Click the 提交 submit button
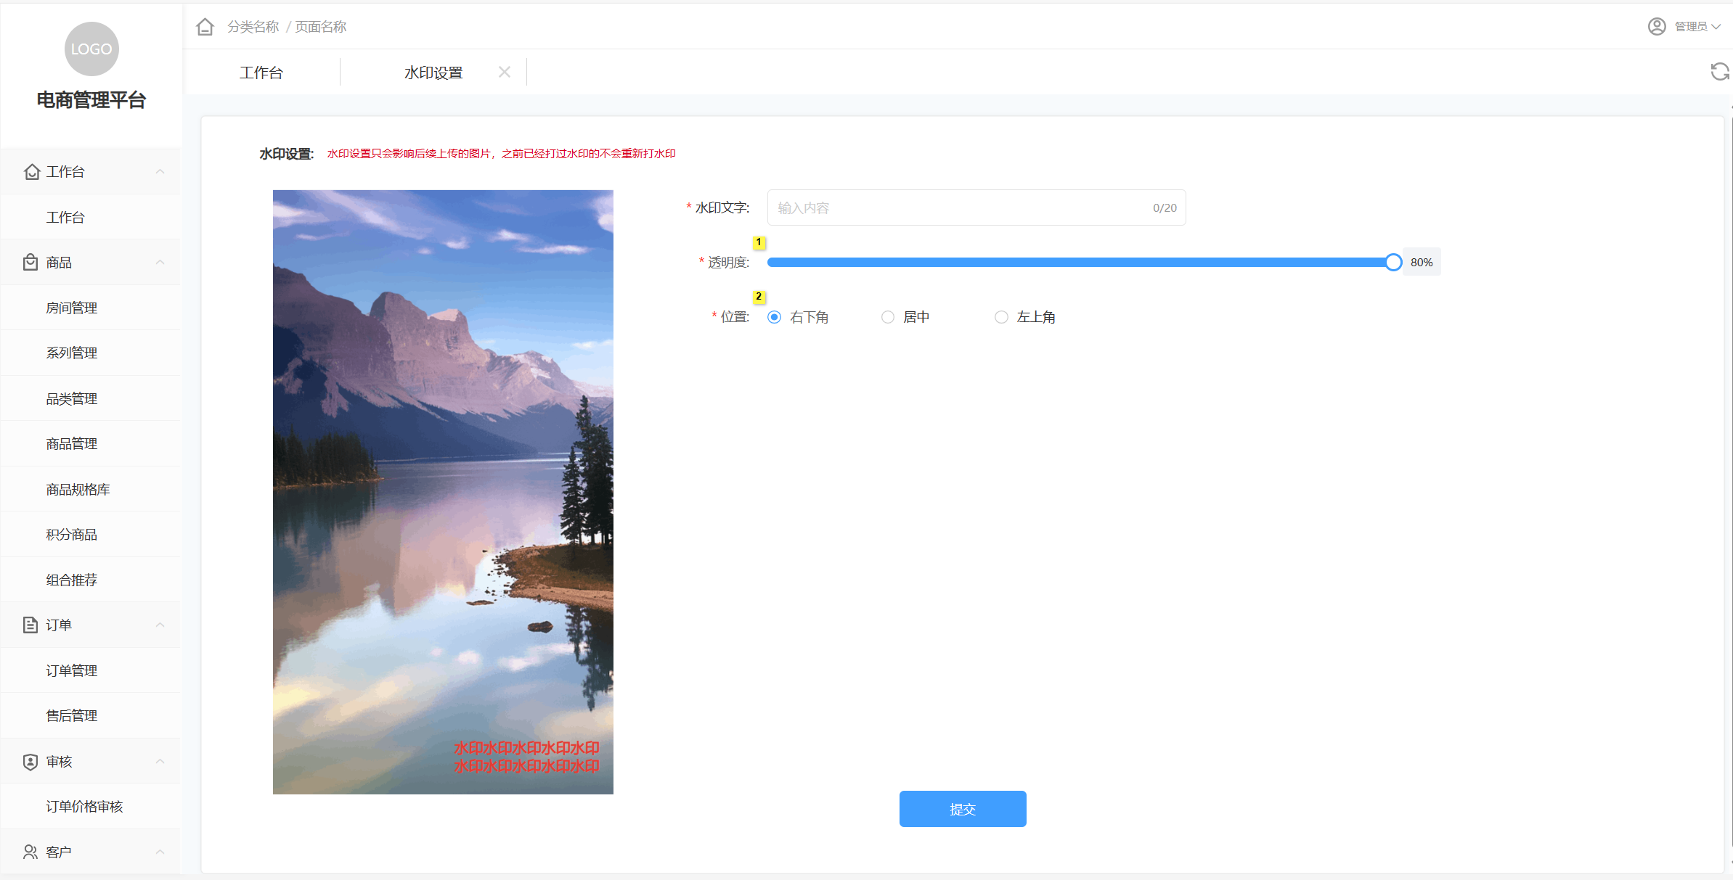The image size is (1733, 880). (963, 809)
